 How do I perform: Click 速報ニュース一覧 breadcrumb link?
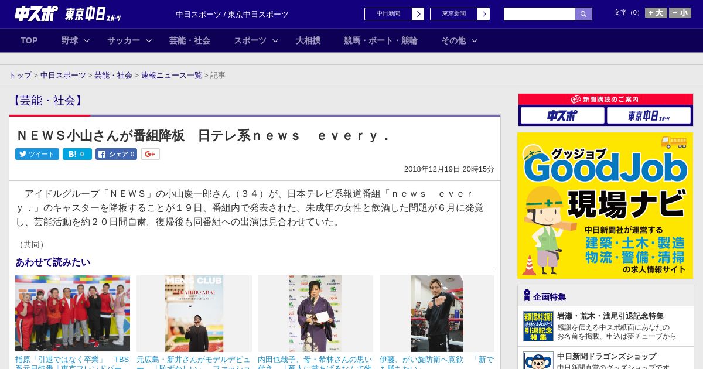coord(171,76)
